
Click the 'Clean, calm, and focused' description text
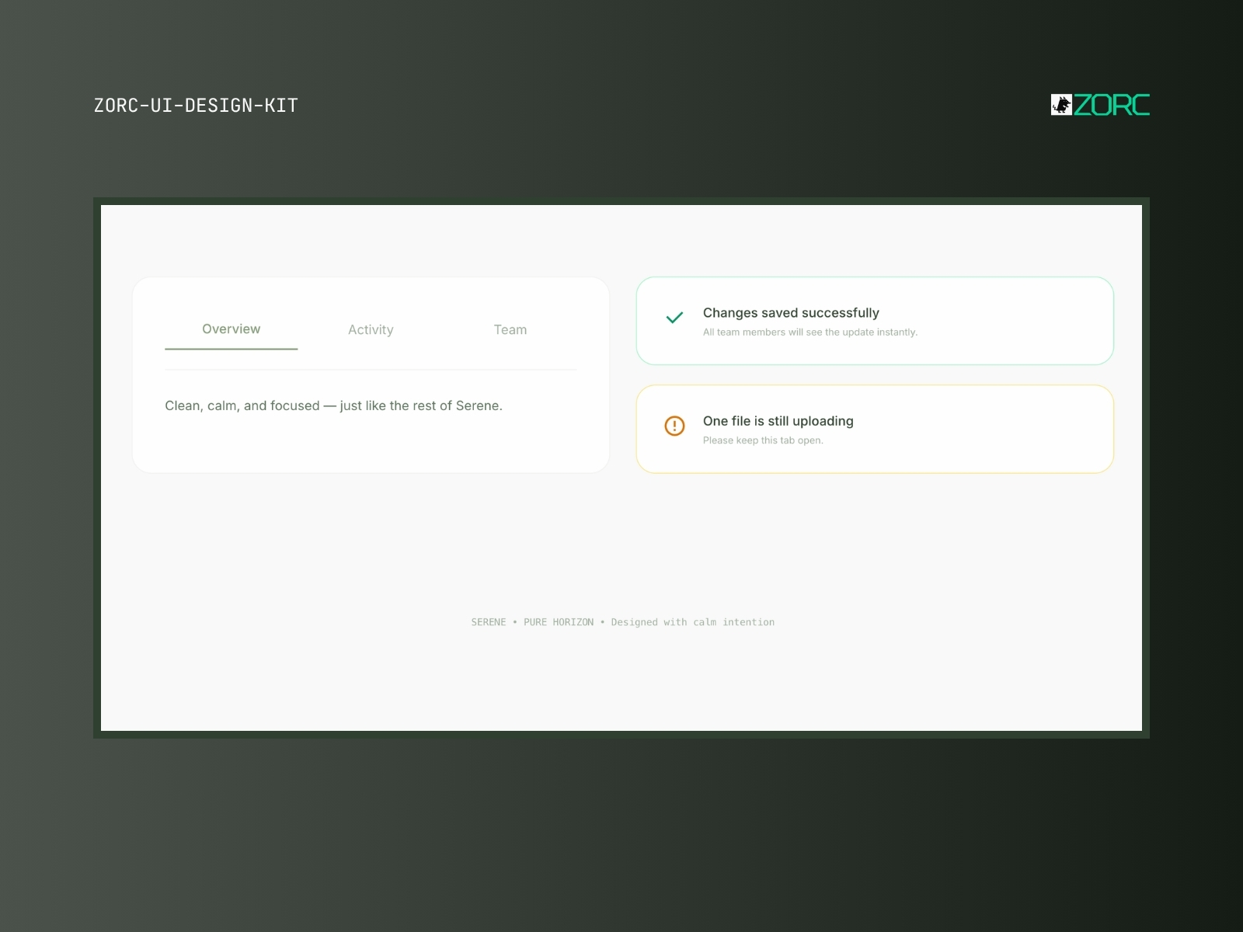pos(333,405)
